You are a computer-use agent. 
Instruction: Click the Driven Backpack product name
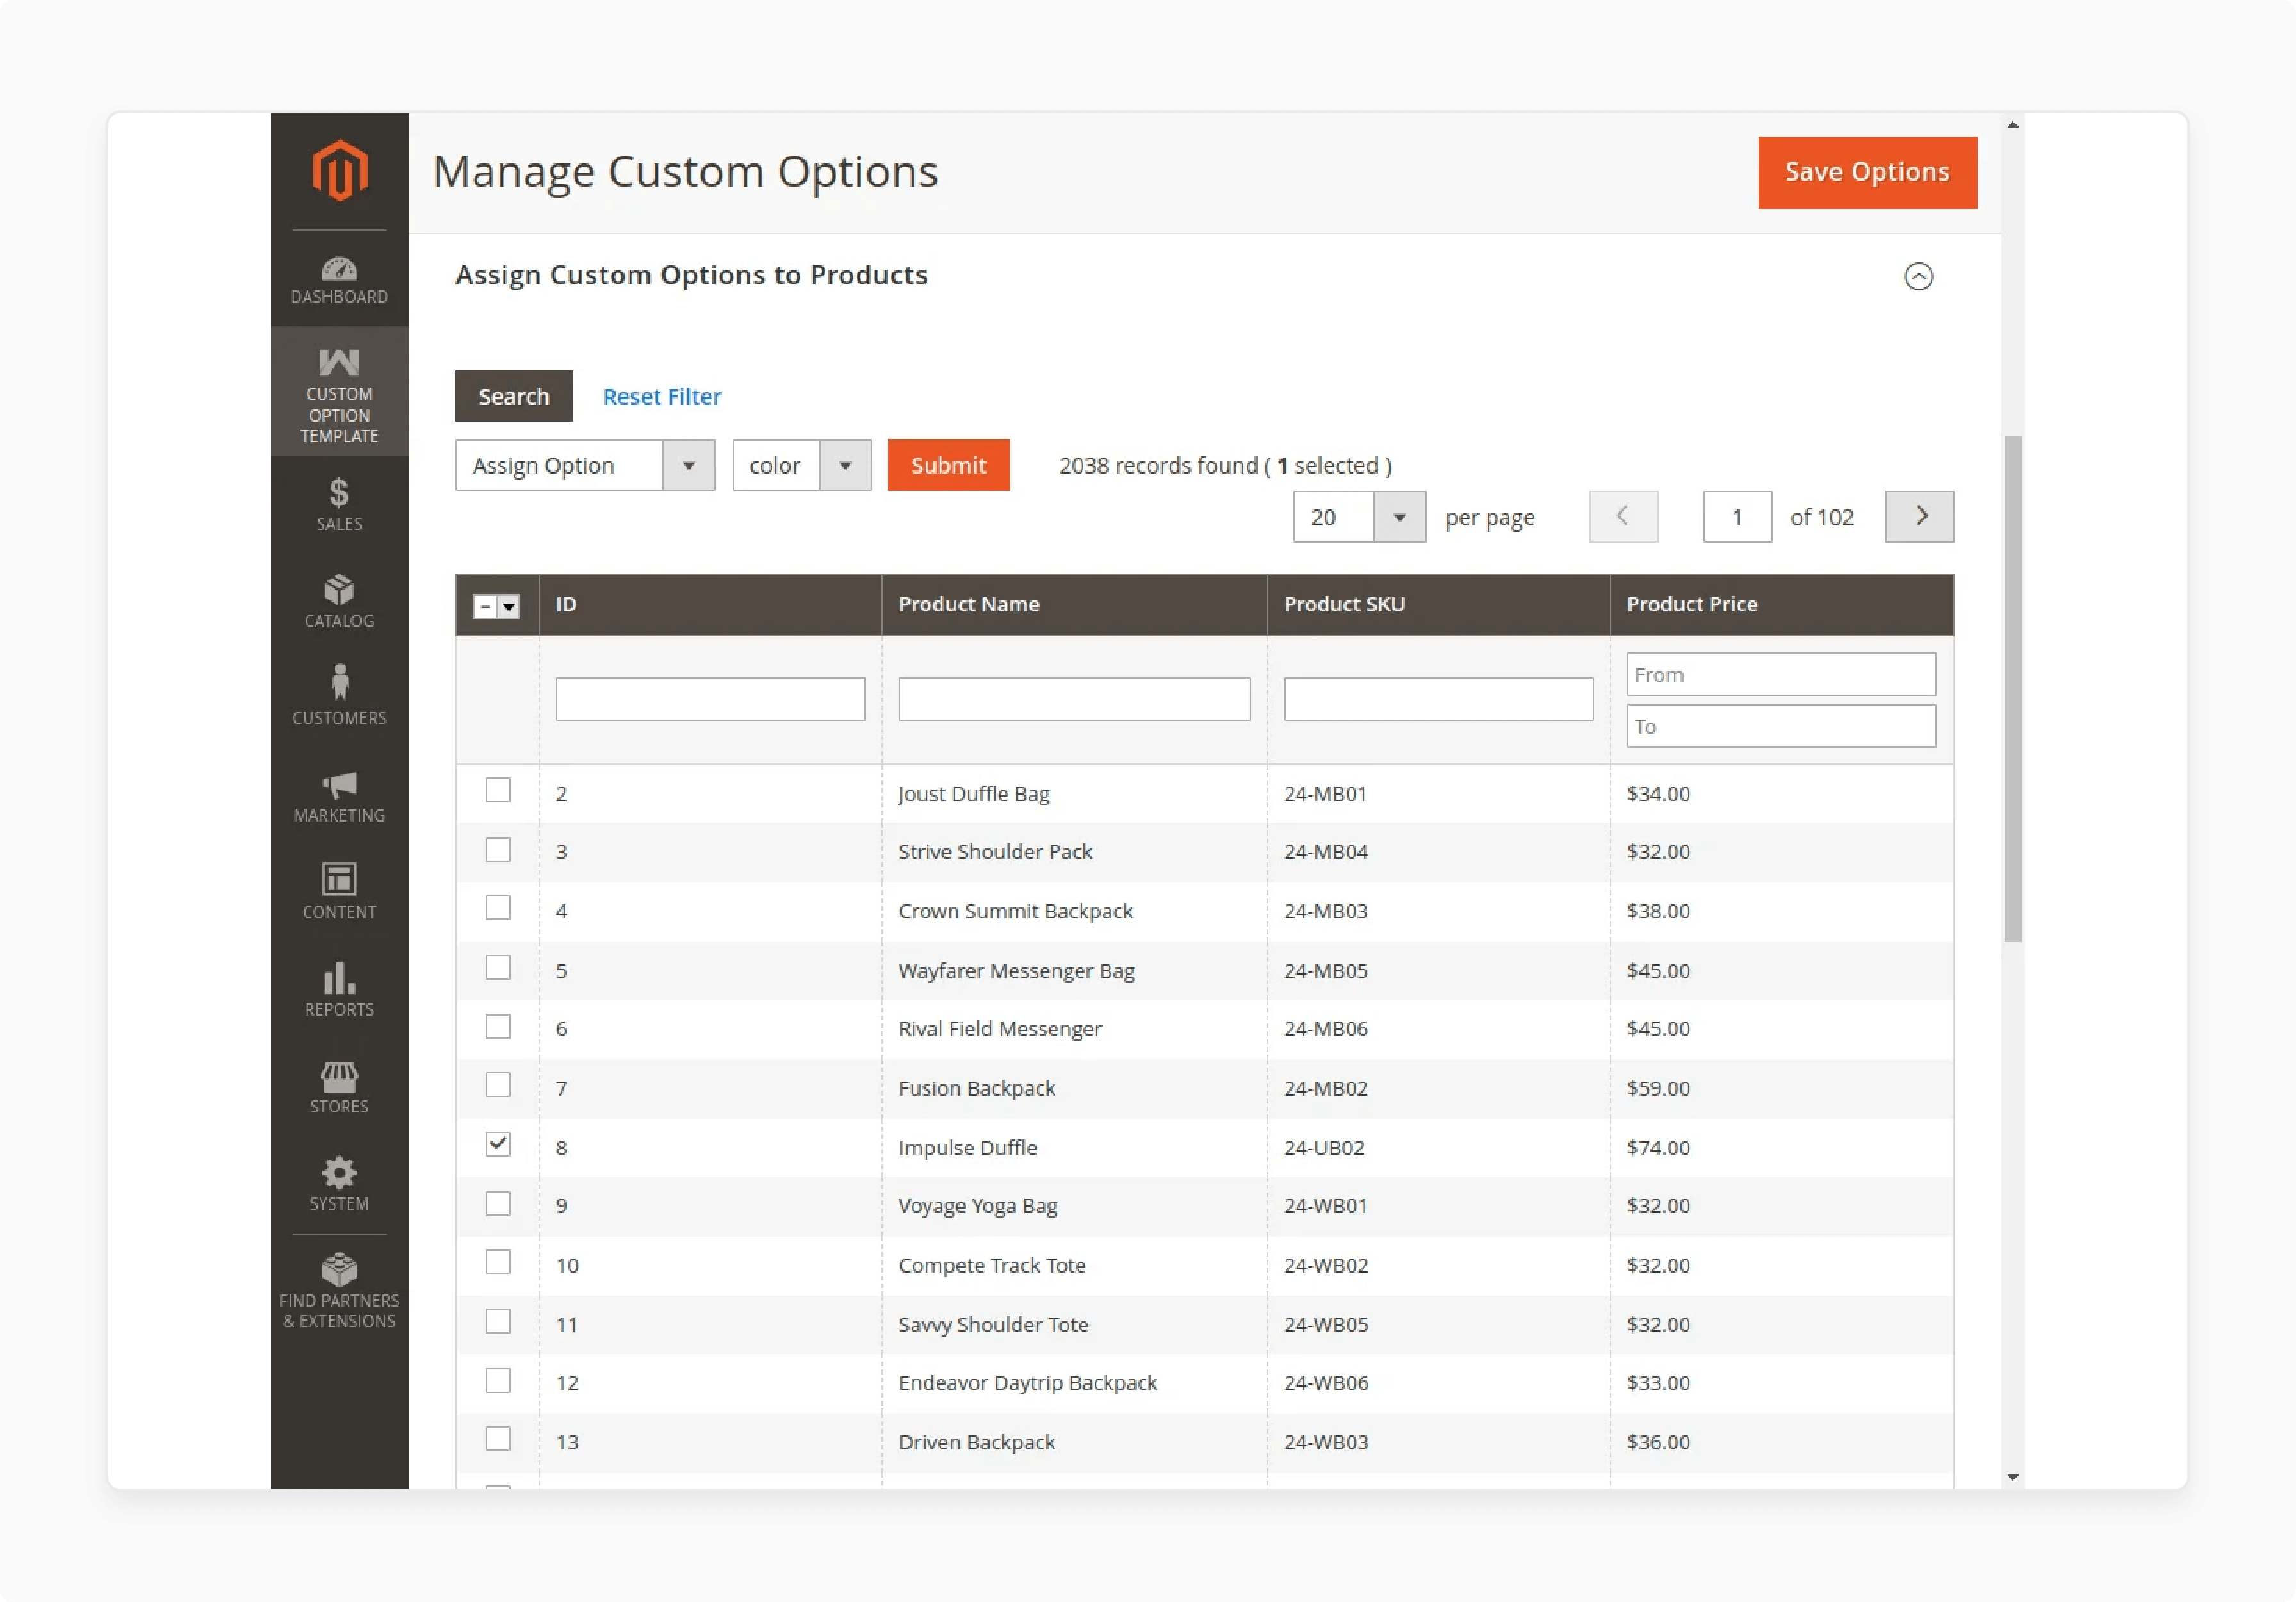click(x=976, y=1442)
